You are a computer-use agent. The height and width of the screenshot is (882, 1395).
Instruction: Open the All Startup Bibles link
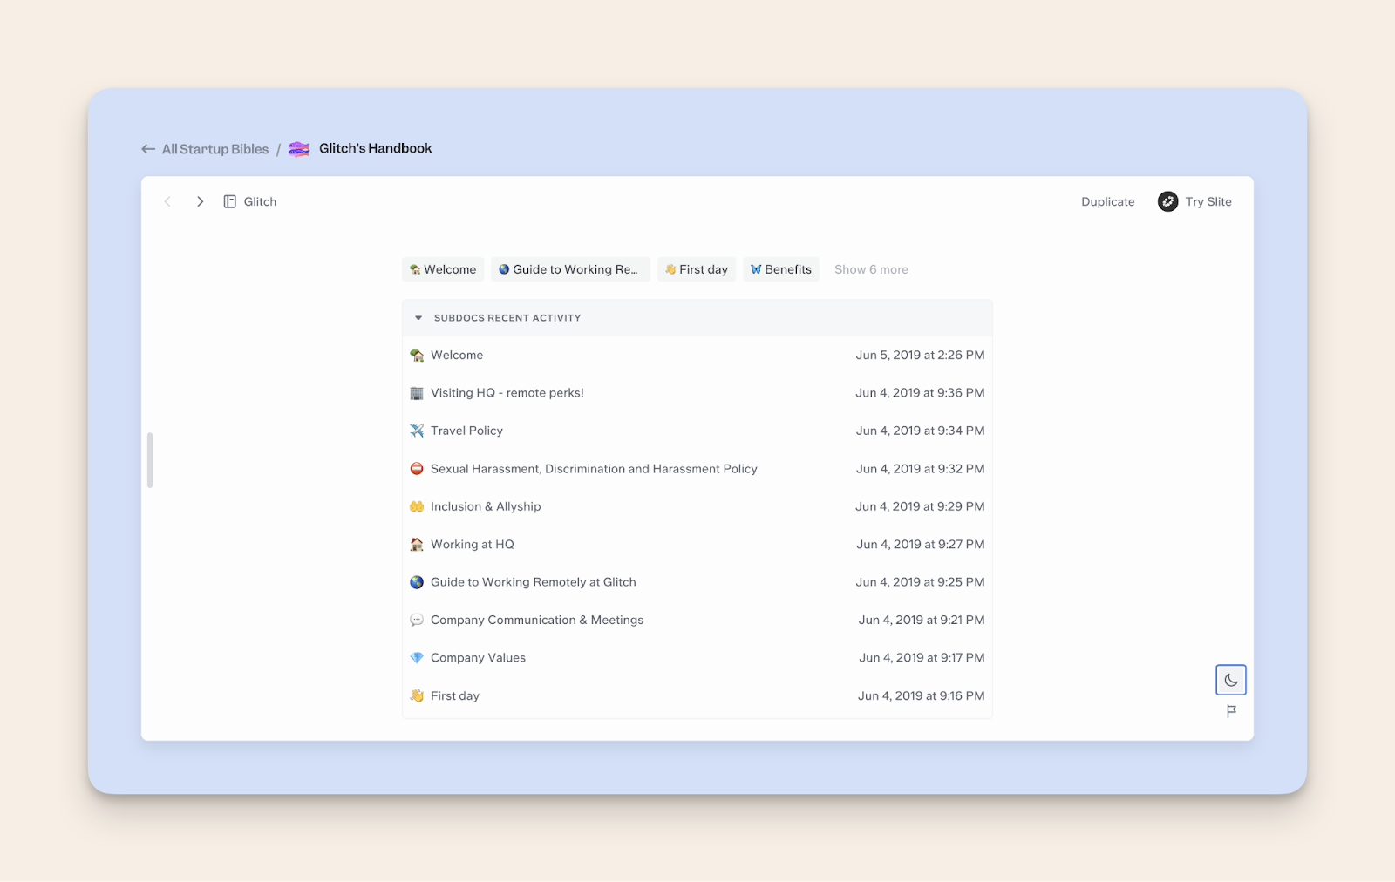(215, 149)
